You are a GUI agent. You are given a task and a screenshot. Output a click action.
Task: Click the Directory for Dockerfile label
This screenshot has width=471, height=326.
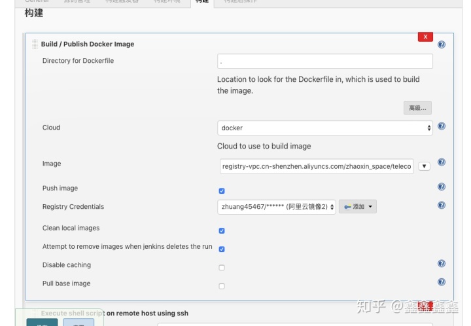pyautogui.click(x=78, y=61)
